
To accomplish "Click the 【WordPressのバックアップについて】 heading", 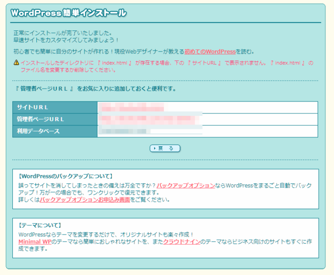I will 65,176.
